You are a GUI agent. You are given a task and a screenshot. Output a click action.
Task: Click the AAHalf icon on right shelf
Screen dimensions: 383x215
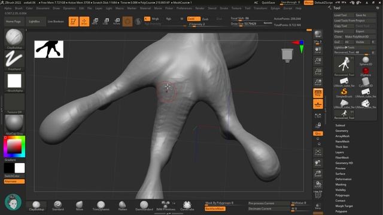tap(318, 82)
